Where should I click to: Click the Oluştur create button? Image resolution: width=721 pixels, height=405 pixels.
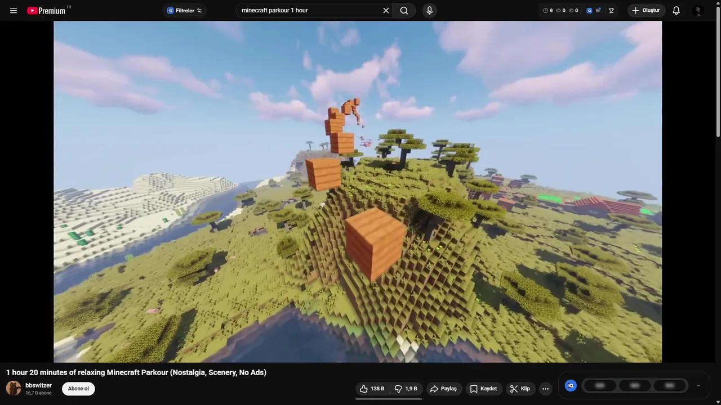646,11
